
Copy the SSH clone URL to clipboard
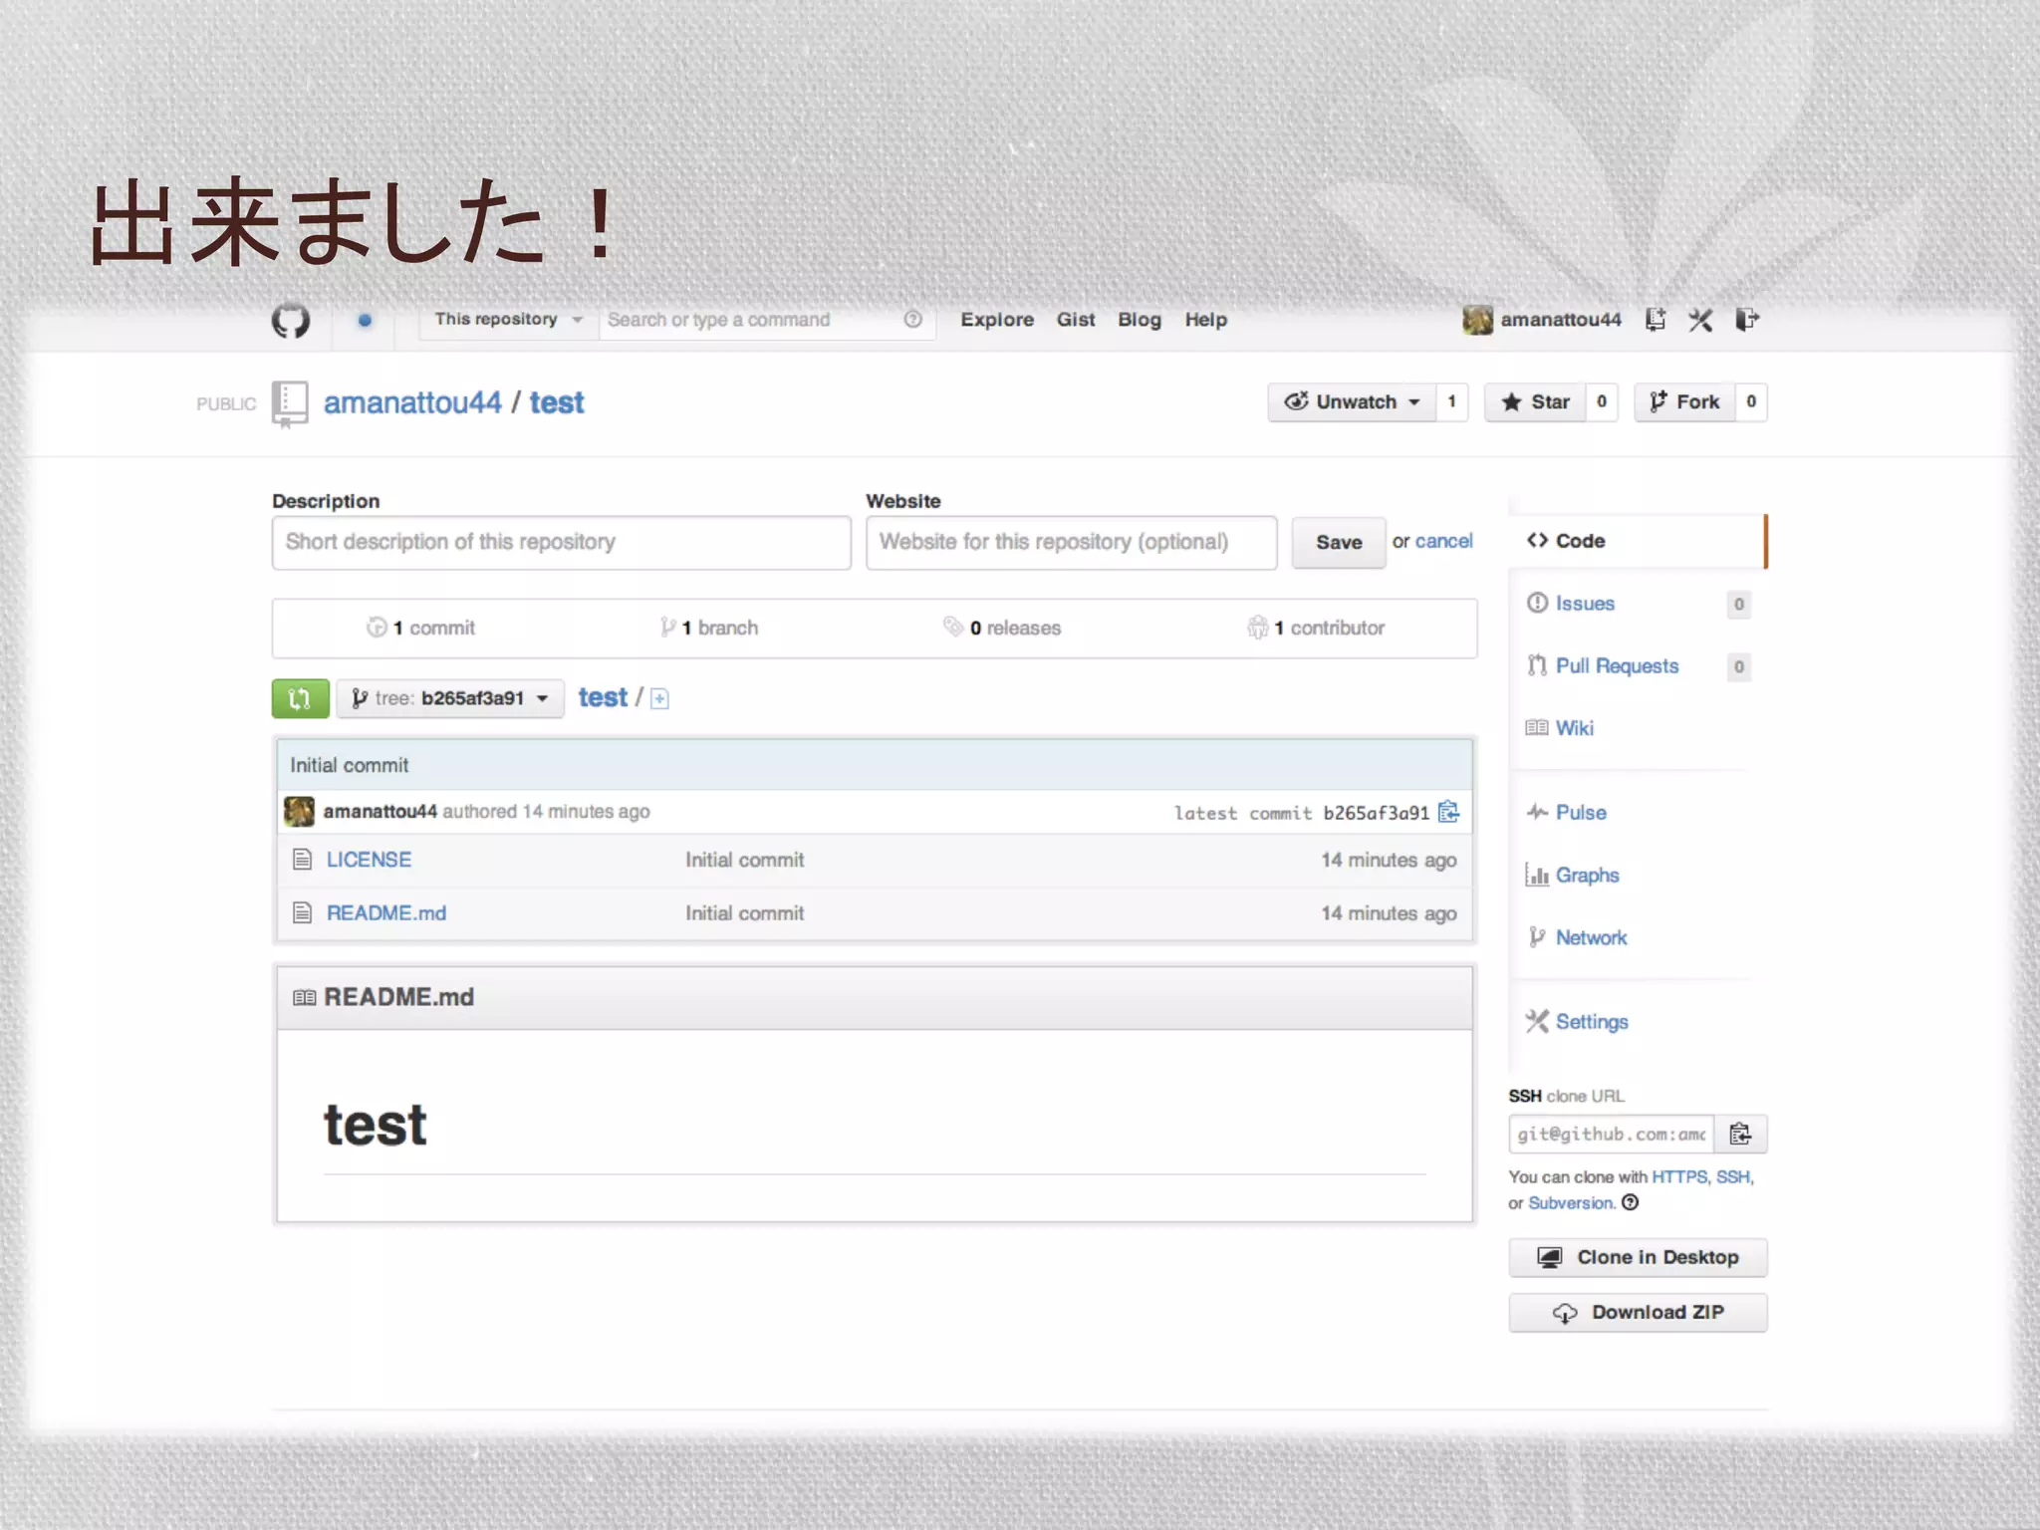(1740, 1134)
